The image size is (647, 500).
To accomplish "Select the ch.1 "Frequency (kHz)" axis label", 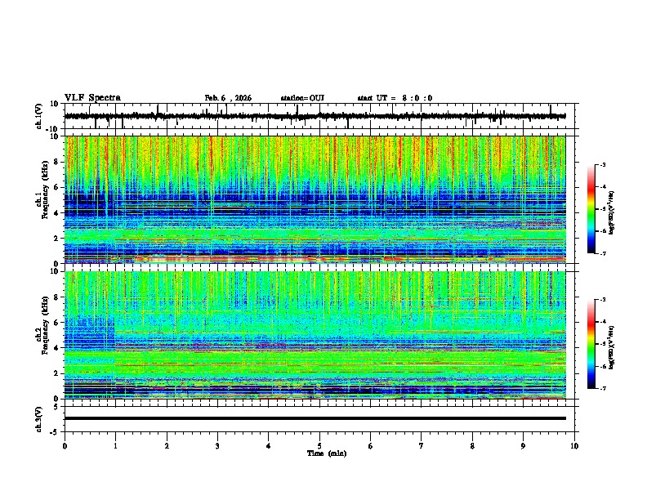I will tap(45, 190).
